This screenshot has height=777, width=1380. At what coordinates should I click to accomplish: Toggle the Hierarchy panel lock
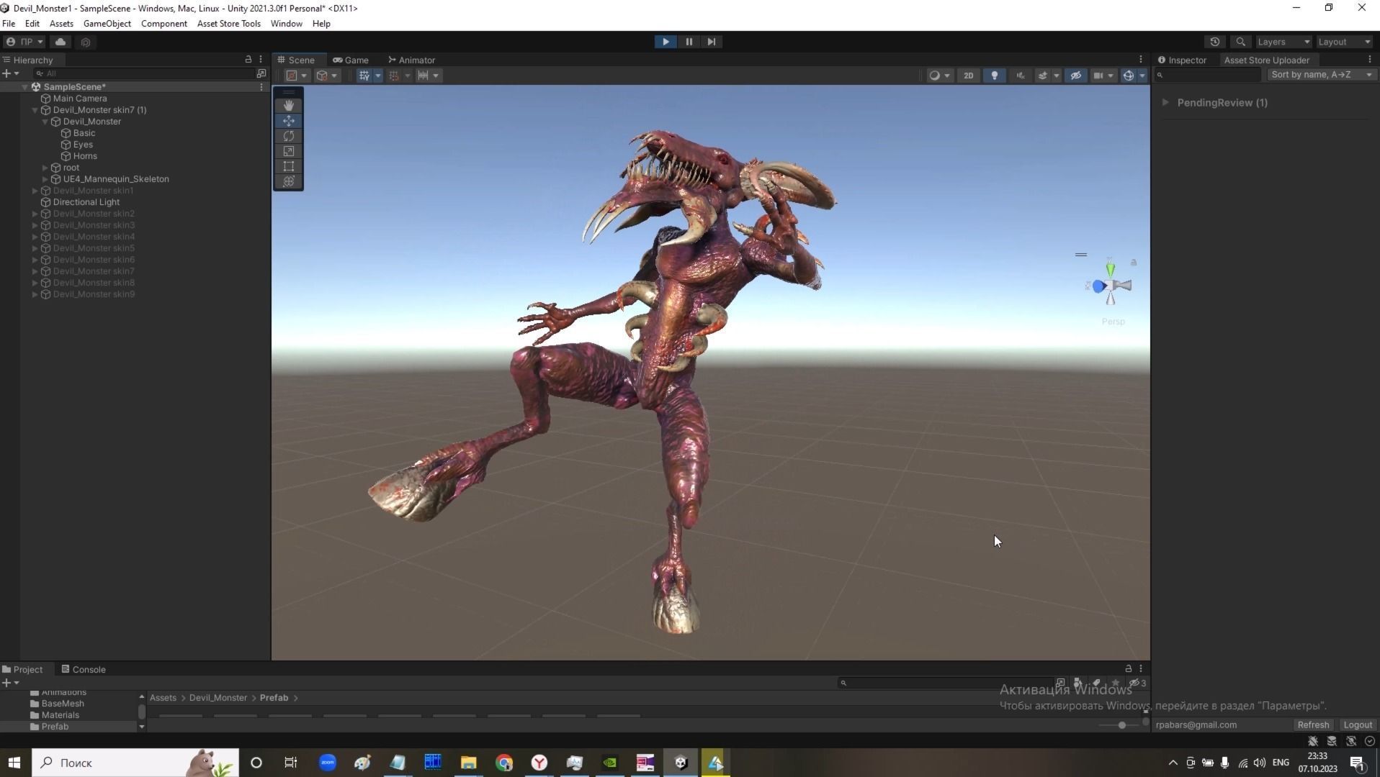click(248, 60)
